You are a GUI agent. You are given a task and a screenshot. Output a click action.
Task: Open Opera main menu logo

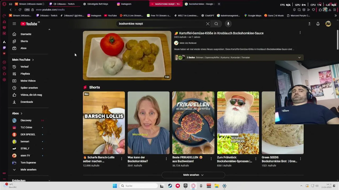[4, 4]
